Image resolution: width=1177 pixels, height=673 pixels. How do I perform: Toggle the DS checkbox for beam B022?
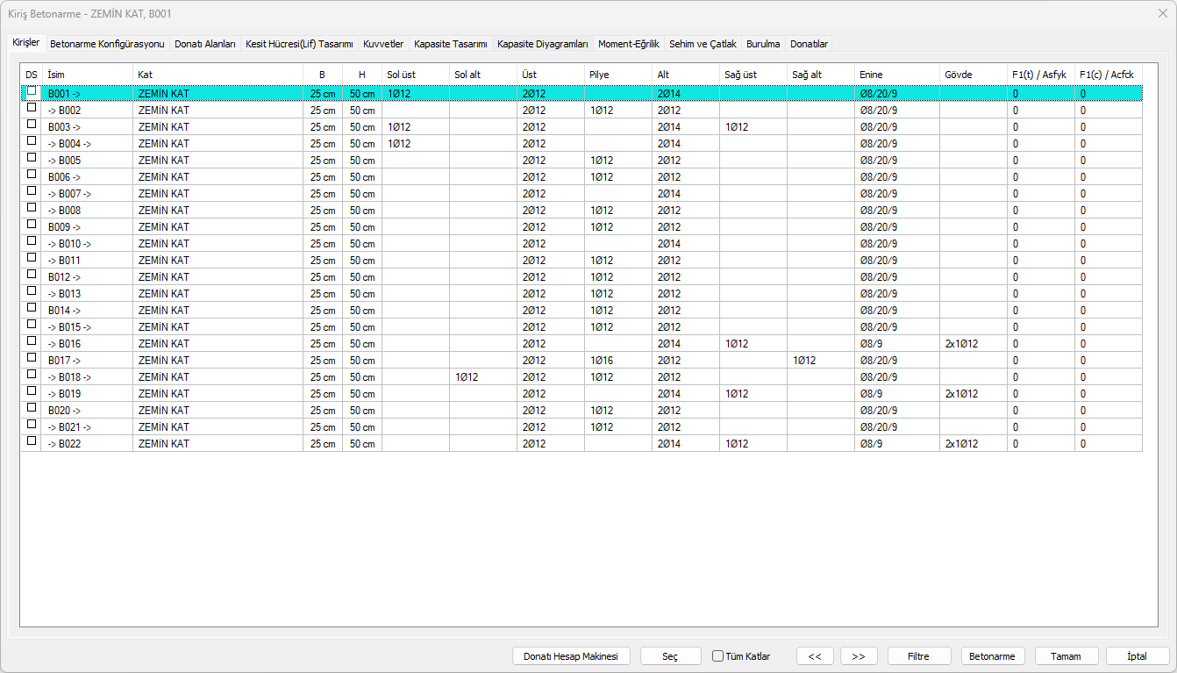coord(32,441)
